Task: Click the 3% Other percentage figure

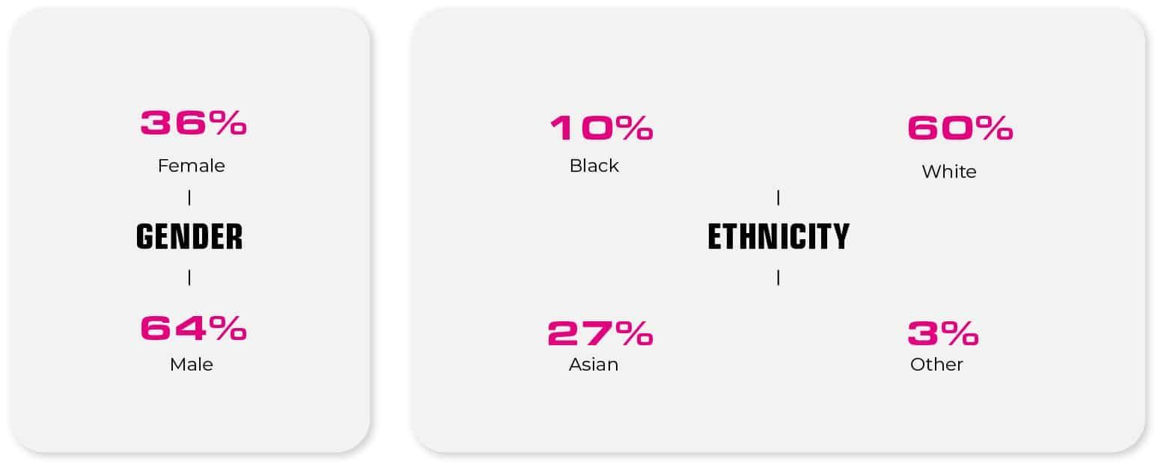Action: pos(942,334)
